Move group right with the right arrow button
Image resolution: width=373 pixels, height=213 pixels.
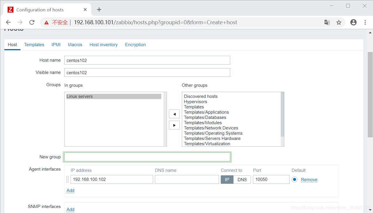(x=174, y=125)
